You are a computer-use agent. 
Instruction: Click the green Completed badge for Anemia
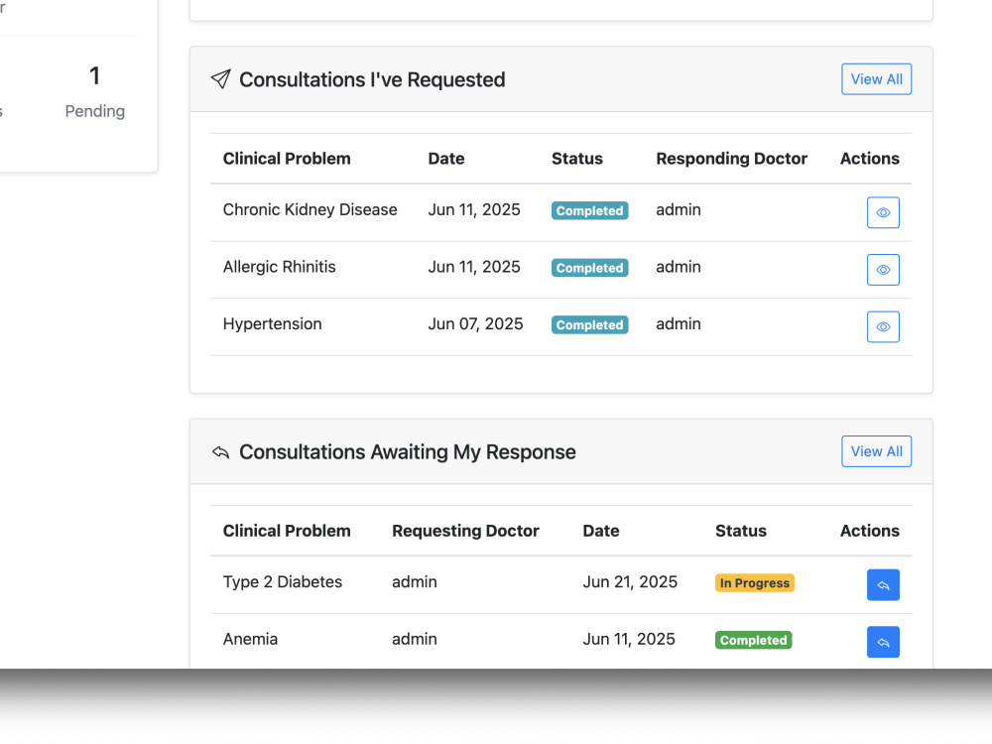(x=754, y=640)
